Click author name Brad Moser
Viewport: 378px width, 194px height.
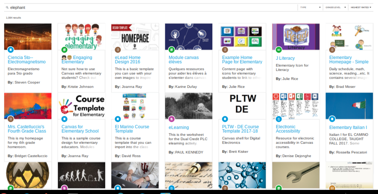point(346,87)
